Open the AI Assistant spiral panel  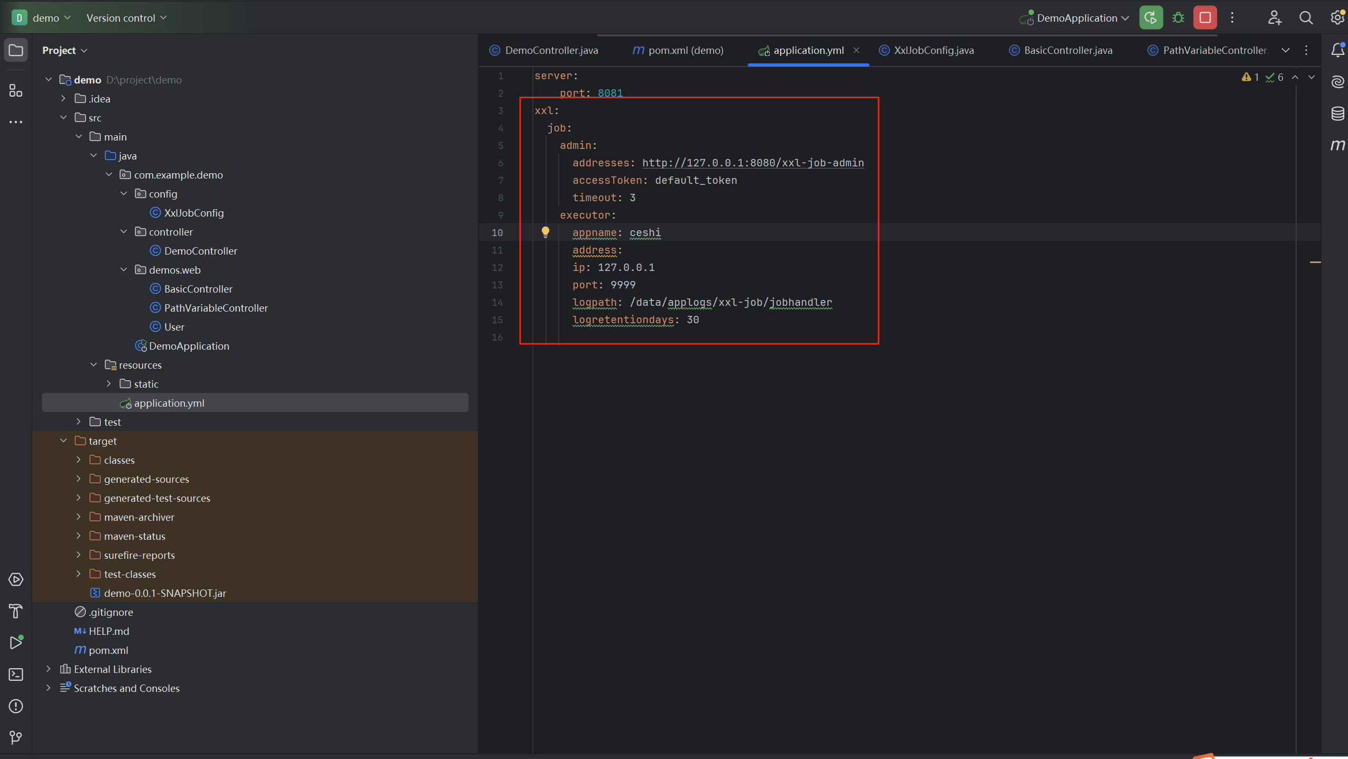(1337, 82)
